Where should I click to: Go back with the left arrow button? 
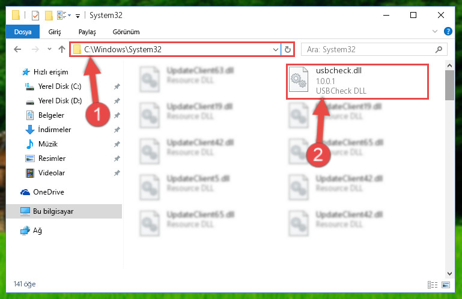click(x=17, y=49)
